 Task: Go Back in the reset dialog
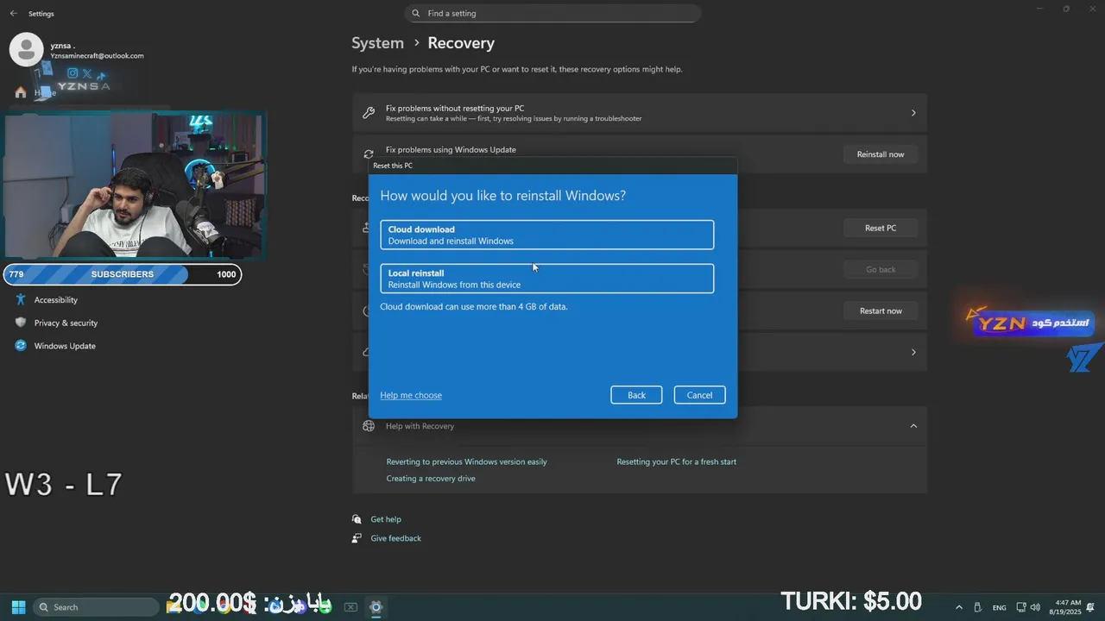(636, 395)
